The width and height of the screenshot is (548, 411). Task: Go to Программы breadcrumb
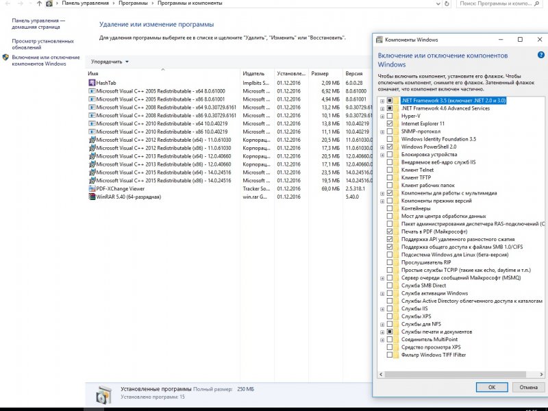pos(133,3)
